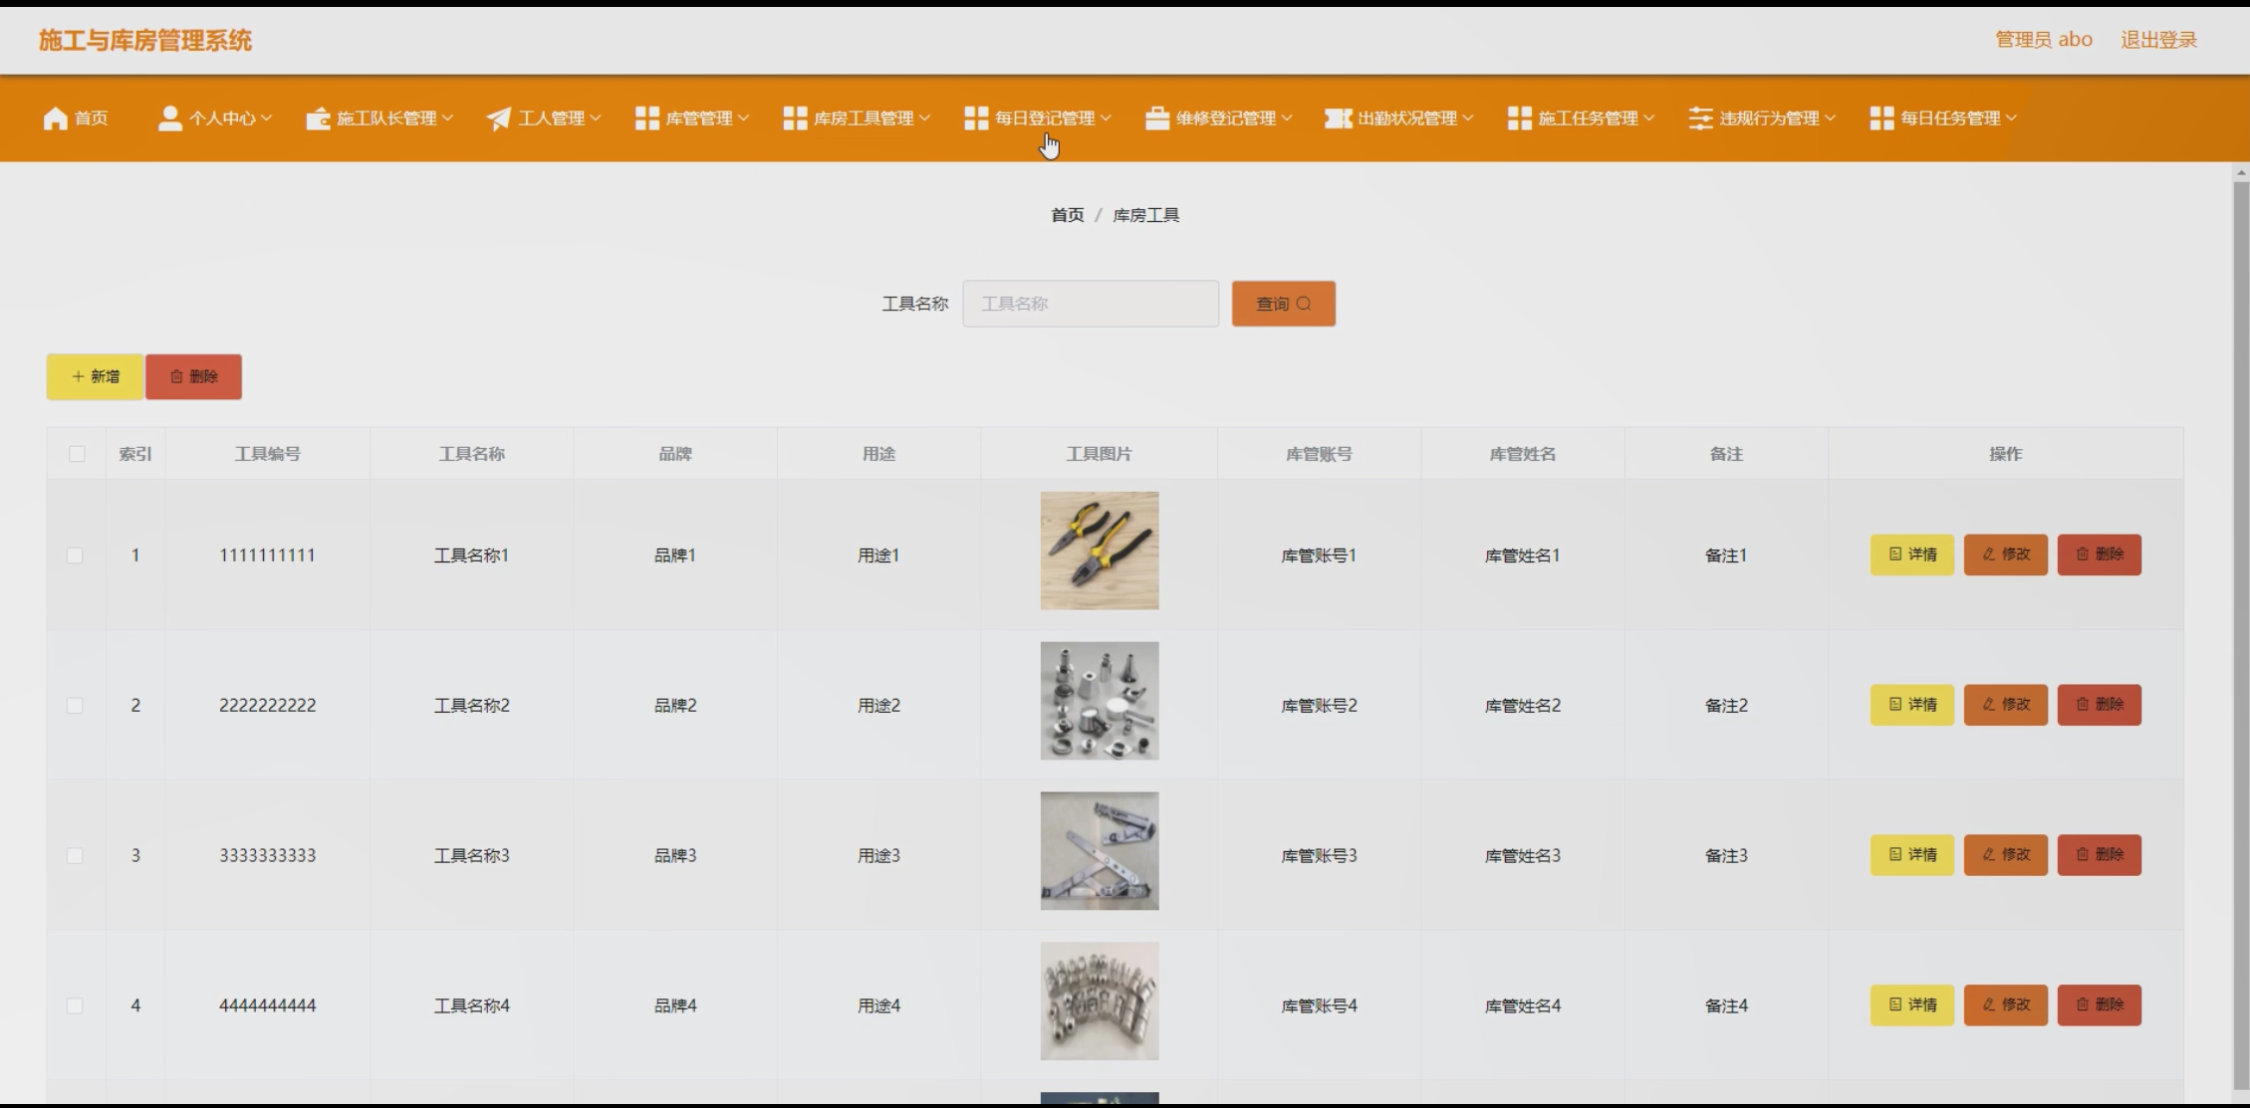
Task: Click the pliers tool thumbnail image
Action: [1099, 551]
